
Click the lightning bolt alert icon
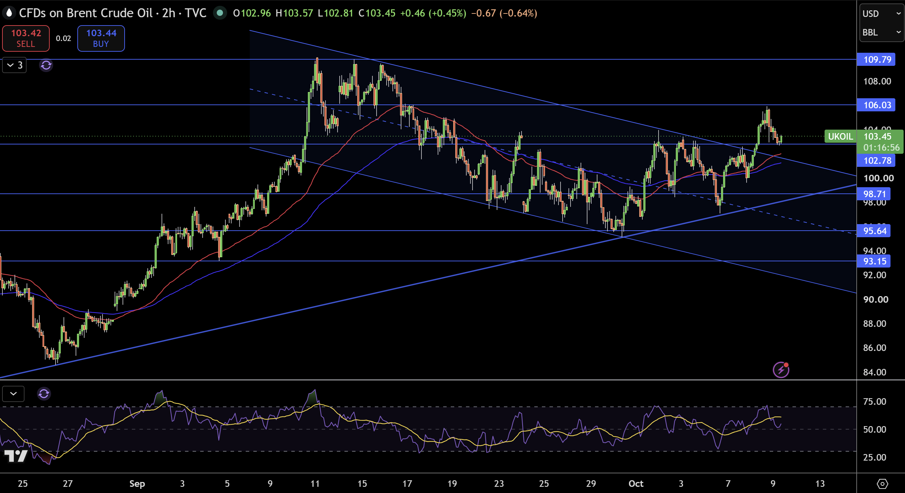pos(781,370)
